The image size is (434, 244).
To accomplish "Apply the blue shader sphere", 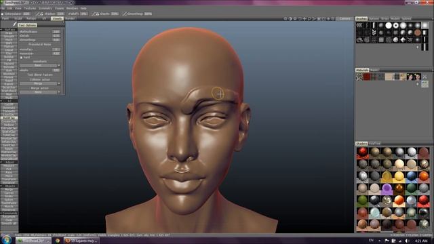I will coord(412,176).
